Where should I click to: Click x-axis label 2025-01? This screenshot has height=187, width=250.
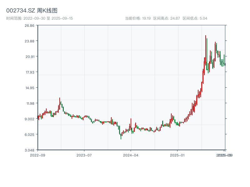(177, 155)
